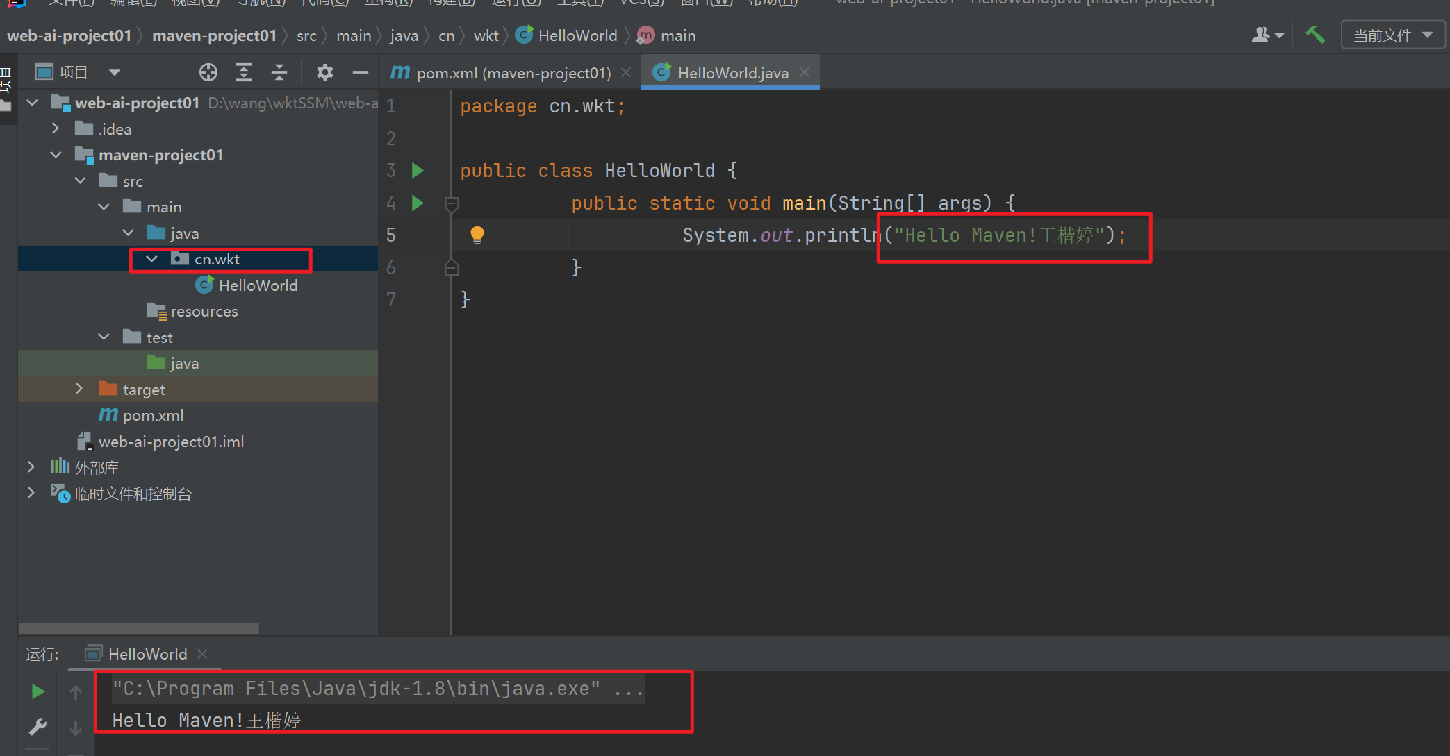
Task: Click the wrench icon in run panel
Action: tap(38, 727)
